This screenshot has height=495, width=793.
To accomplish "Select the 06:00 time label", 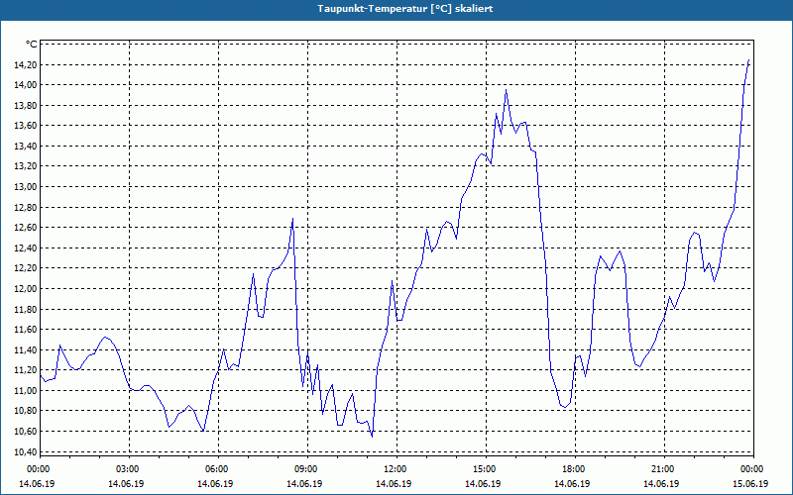I will click(218, 469).
